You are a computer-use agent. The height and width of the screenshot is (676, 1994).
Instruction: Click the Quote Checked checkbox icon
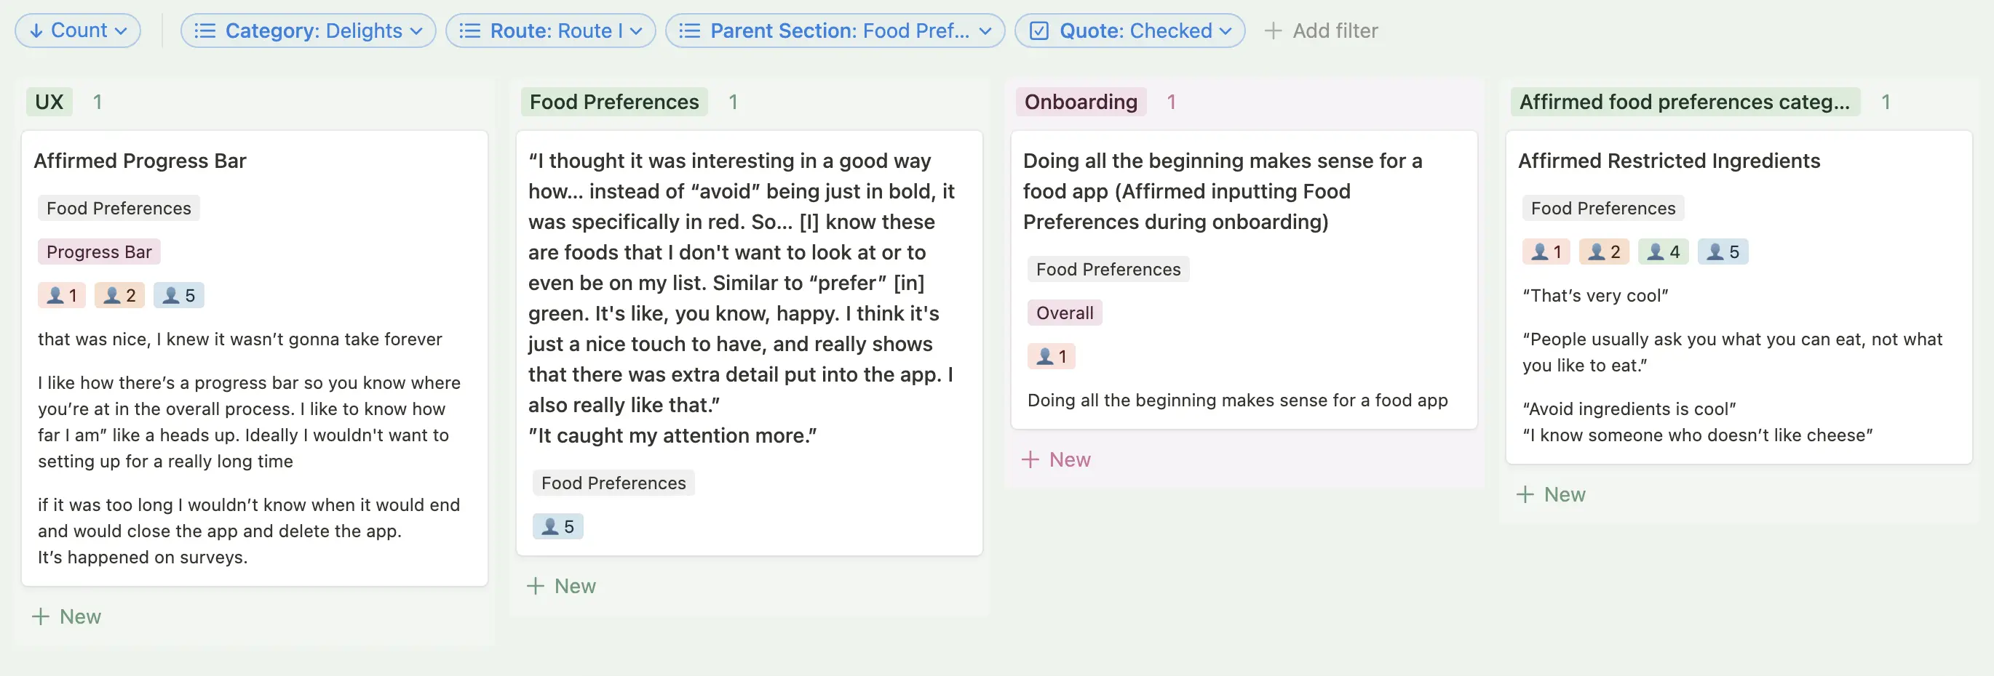click(1038, 31)
